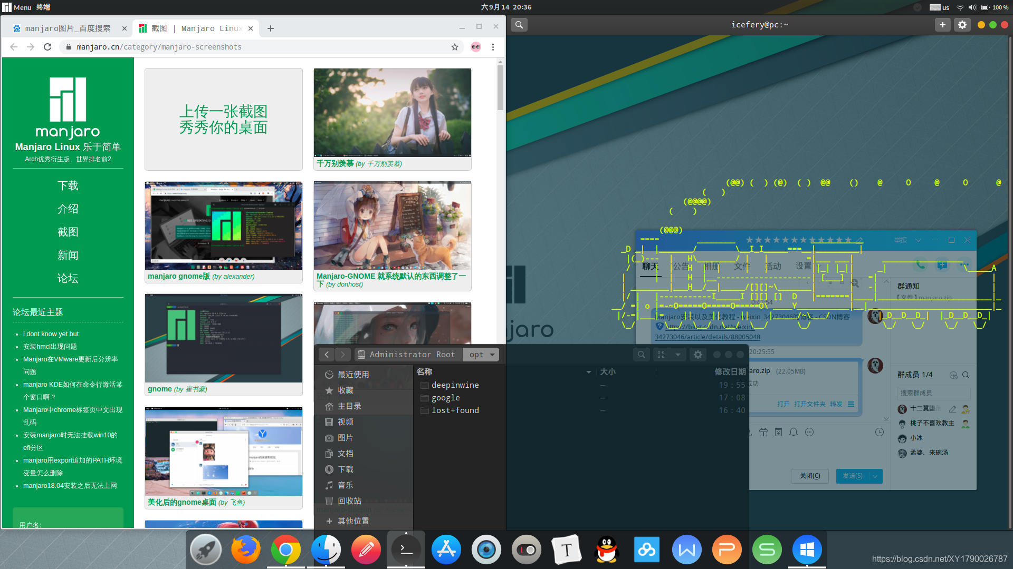Expand file manager view options dropdown
The width and height of the screenshot is (1013, 569).
click(x=678, y=355)
